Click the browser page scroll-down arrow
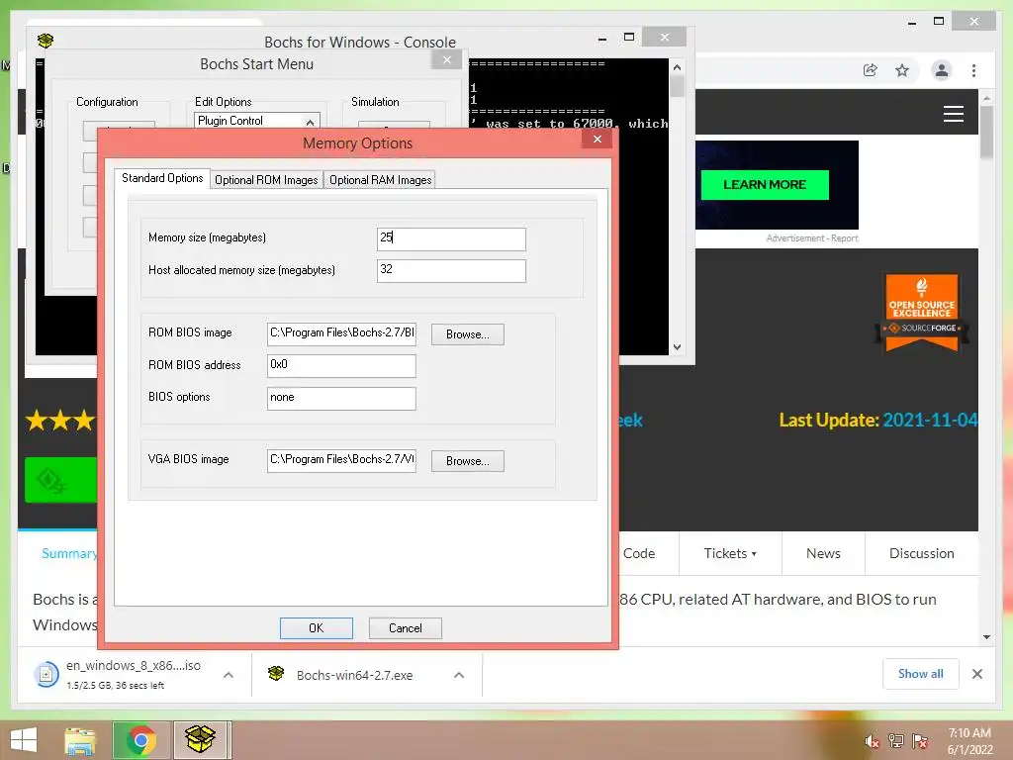This screenshot has height=760, width=1013. point(986,636)
